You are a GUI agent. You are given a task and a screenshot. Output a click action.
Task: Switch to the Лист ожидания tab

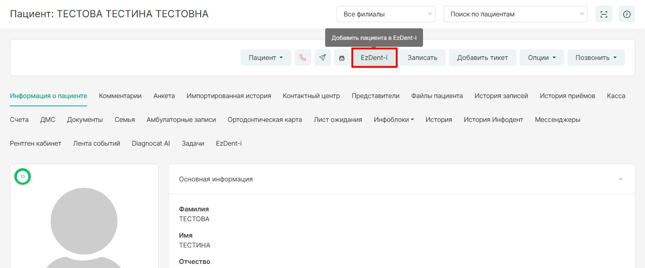click(x=338, y=119)
